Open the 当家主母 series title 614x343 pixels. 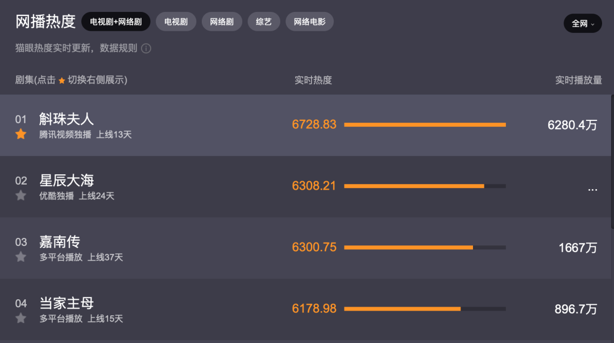pyautogui.click(x=66, y=303)
